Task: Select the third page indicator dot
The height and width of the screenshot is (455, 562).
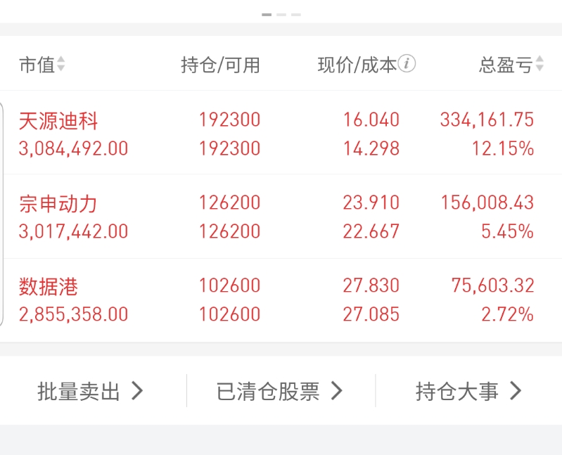Action: click(x=296, y=15)
